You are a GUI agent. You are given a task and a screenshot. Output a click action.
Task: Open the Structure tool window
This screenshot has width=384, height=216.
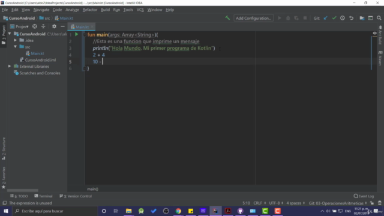point(4,148)
